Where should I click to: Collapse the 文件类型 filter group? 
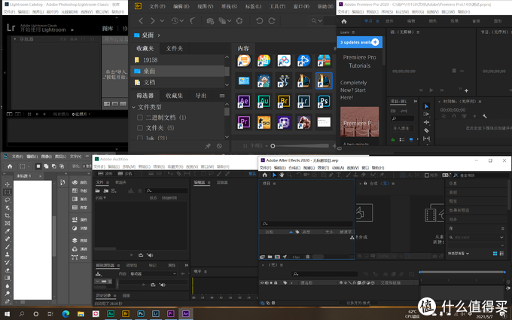tap(134, 108)
